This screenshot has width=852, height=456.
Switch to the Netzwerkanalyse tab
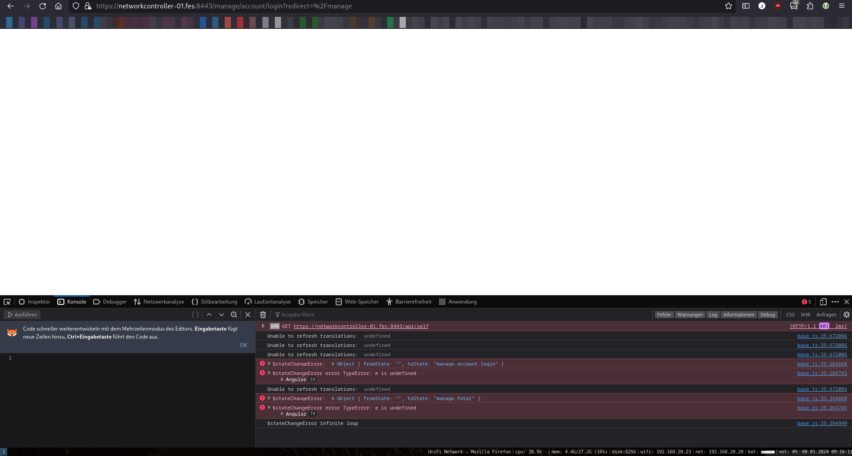click(159, 302)
